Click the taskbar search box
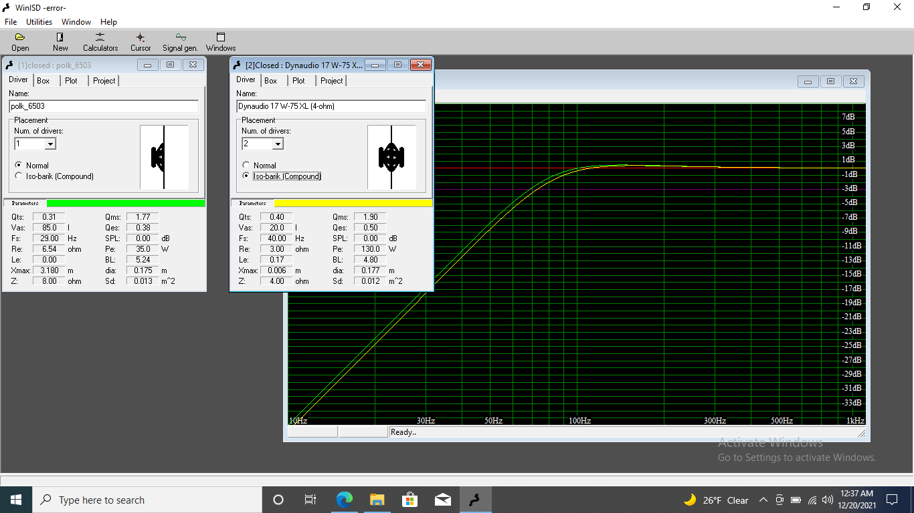 coord(147,500)
